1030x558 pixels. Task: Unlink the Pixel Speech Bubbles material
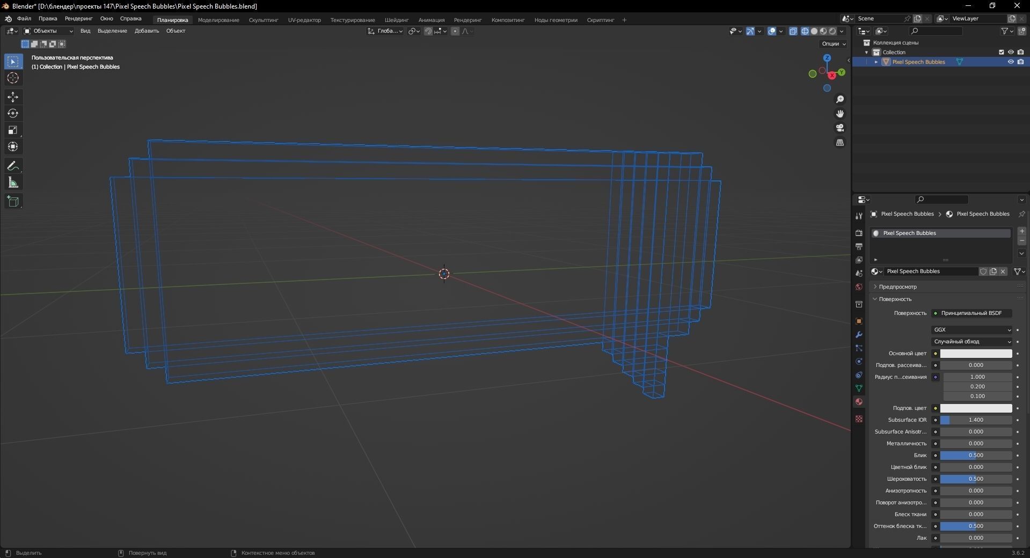1003,271
